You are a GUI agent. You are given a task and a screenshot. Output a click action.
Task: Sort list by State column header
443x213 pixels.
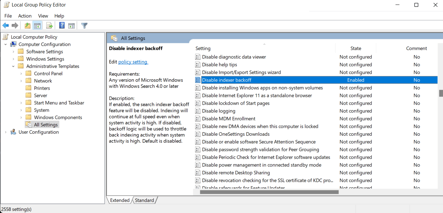coord(356,48)
